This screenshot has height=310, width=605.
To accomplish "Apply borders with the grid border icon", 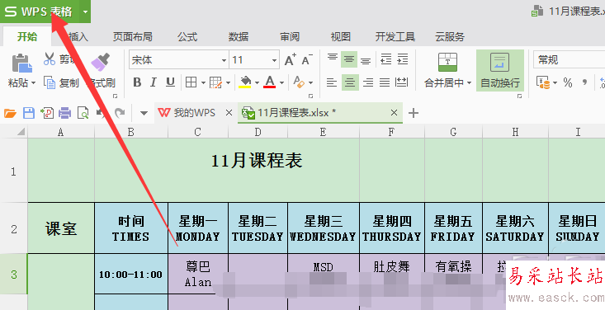I will [191, 82].
